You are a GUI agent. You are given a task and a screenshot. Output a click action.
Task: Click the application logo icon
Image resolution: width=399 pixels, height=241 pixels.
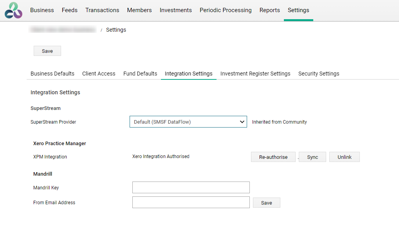click(x=13, y=10)
